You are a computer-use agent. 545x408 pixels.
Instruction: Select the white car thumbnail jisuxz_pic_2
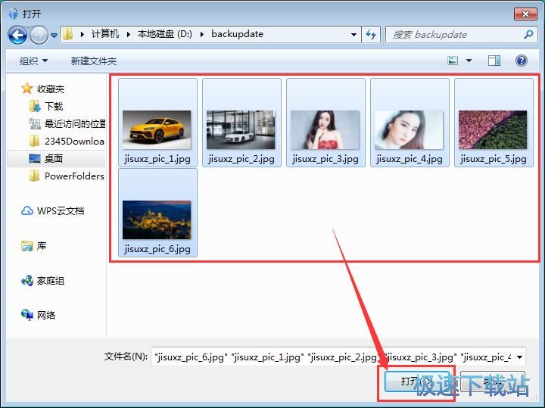click(x=241, y=129)
